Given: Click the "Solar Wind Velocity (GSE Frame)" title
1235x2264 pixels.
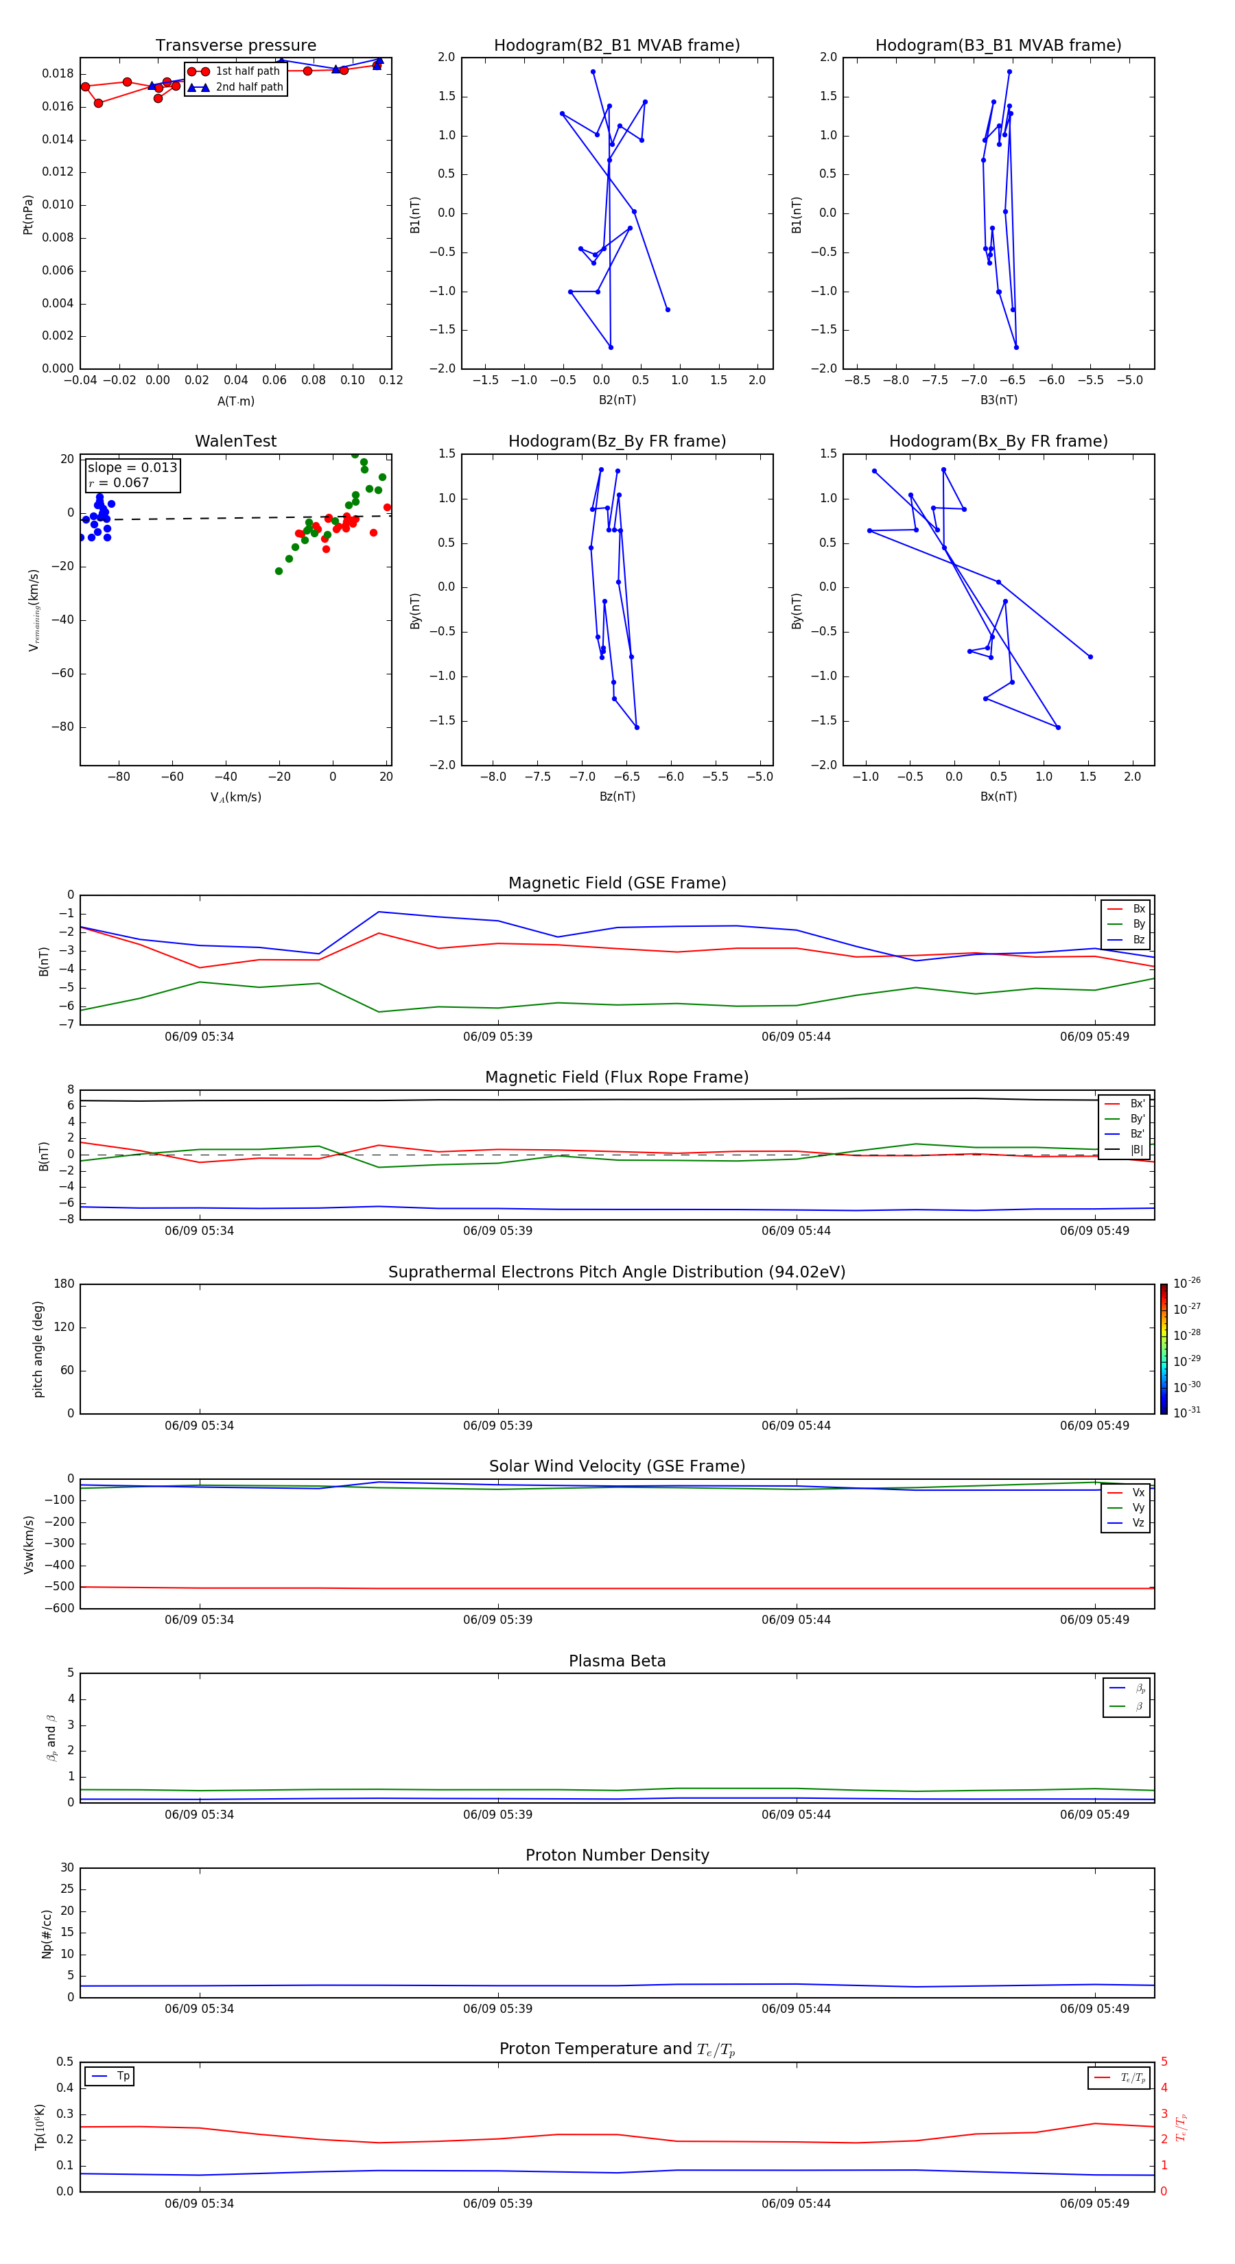Looking at the screenshot, I should [x=617, y=1467].
